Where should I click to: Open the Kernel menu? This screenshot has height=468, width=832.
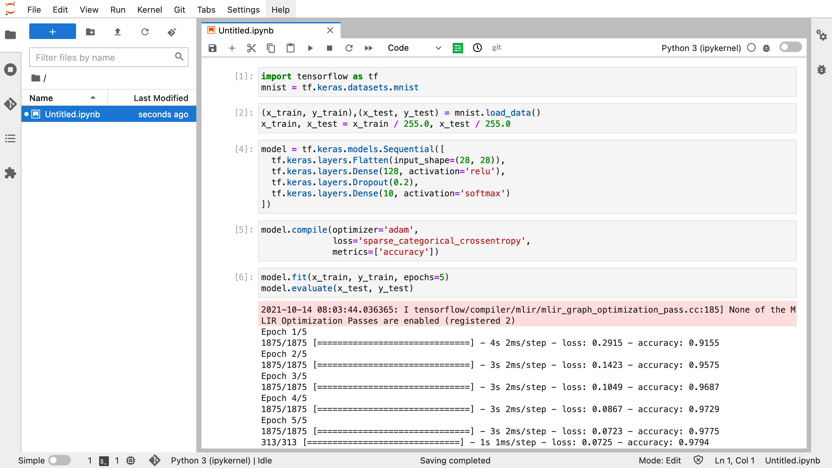(149, 10)
